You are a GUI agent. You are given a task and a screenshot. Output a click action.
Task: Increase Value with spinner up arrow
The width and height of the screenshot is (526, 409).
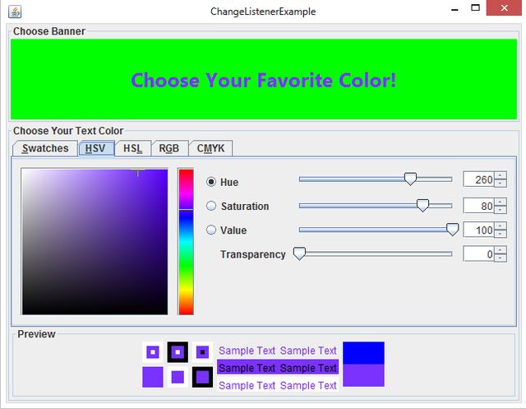(x=501, y=225)
